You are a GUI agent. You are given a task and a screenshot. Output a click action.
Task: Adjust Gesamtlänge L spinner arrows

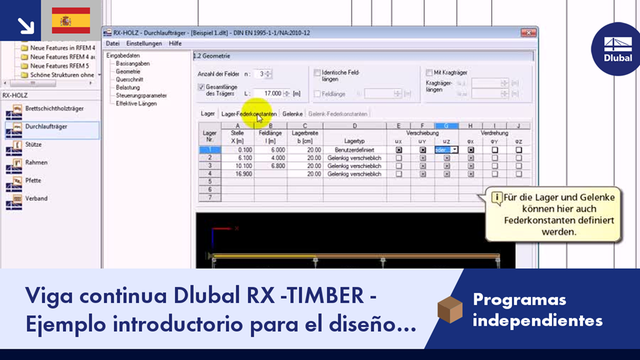point(286,94)
